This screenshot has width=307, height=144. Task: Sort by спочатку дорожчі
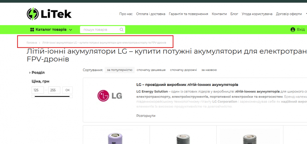(x=183, y=70)
